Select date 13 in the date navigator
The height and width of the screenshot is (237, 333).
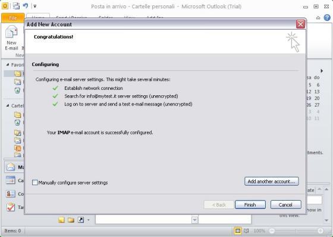tap(317, 92)
